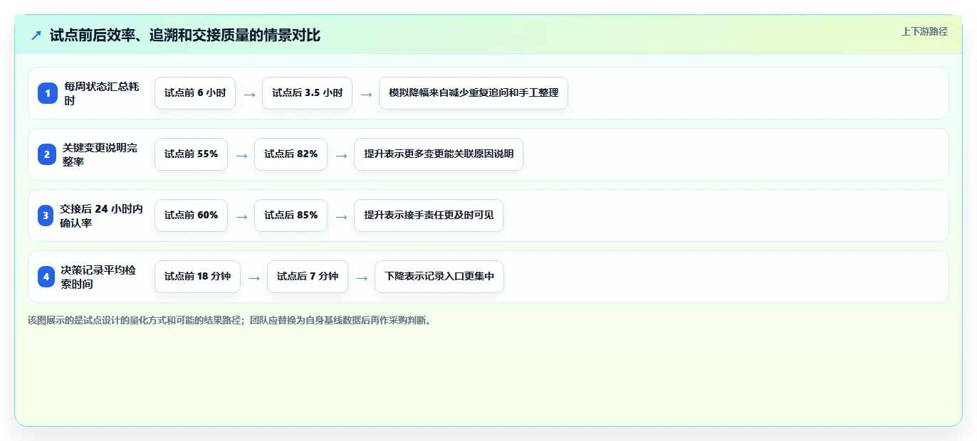Click the 每周状态汇总耗时 label

102,93
